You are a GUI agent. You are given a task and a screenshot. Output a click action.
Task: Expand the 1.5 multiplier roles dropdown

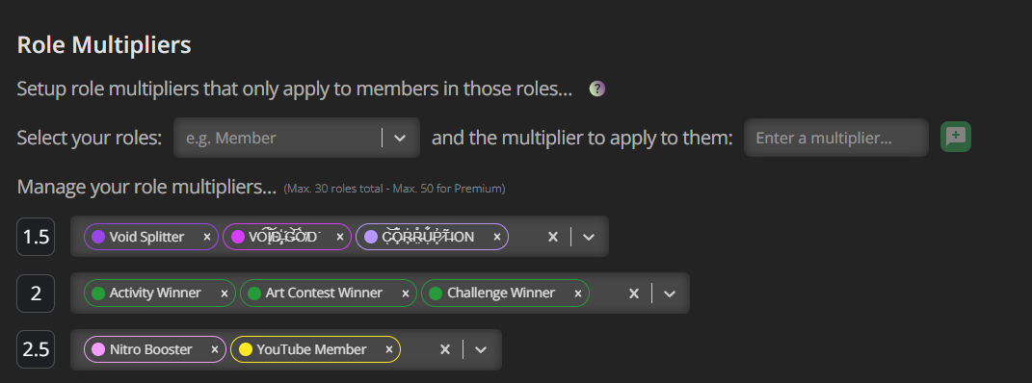pyautogui.click(x=589, y=237)
